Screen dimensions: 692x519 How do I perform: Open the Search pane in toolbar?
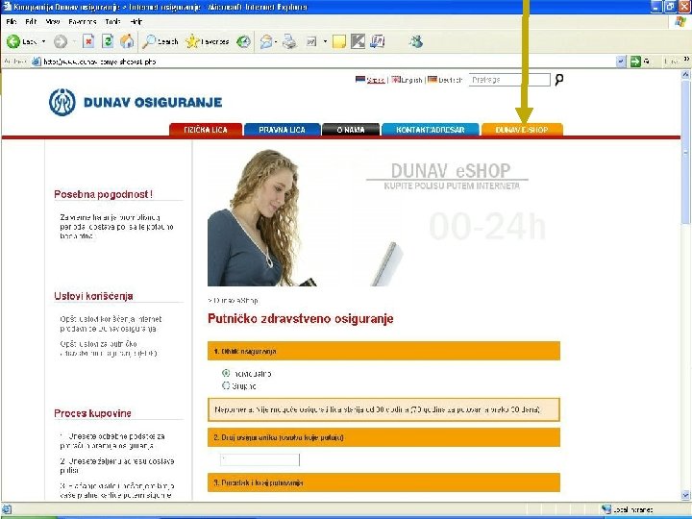(161, 41)
